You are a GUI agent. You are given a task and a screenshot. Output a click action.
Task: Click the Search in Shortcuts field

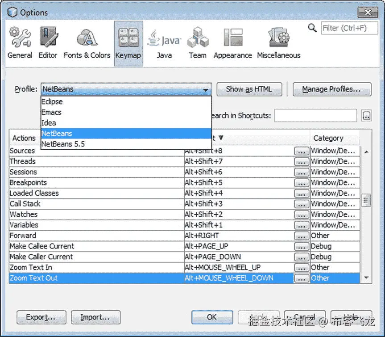click(x=315, y=116)
